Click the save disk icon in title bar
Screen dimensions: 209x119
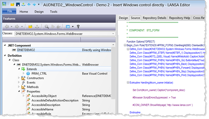18,5
